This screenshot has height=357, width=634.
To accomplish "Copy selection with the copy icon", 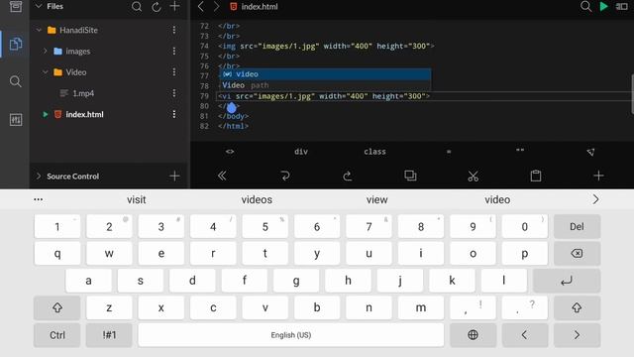I will [x=410, y=176].
